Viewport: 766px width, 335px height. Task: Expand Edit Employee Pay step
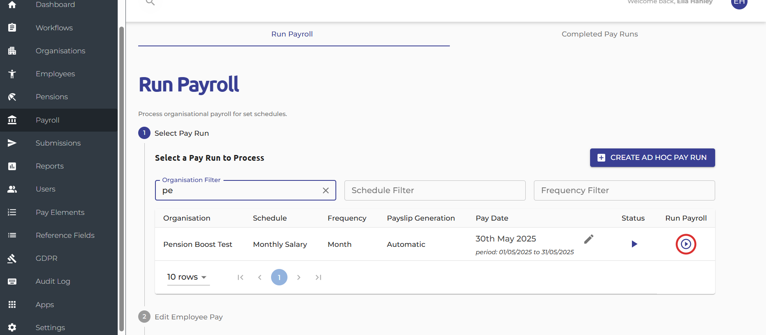(x=180, y=317)
